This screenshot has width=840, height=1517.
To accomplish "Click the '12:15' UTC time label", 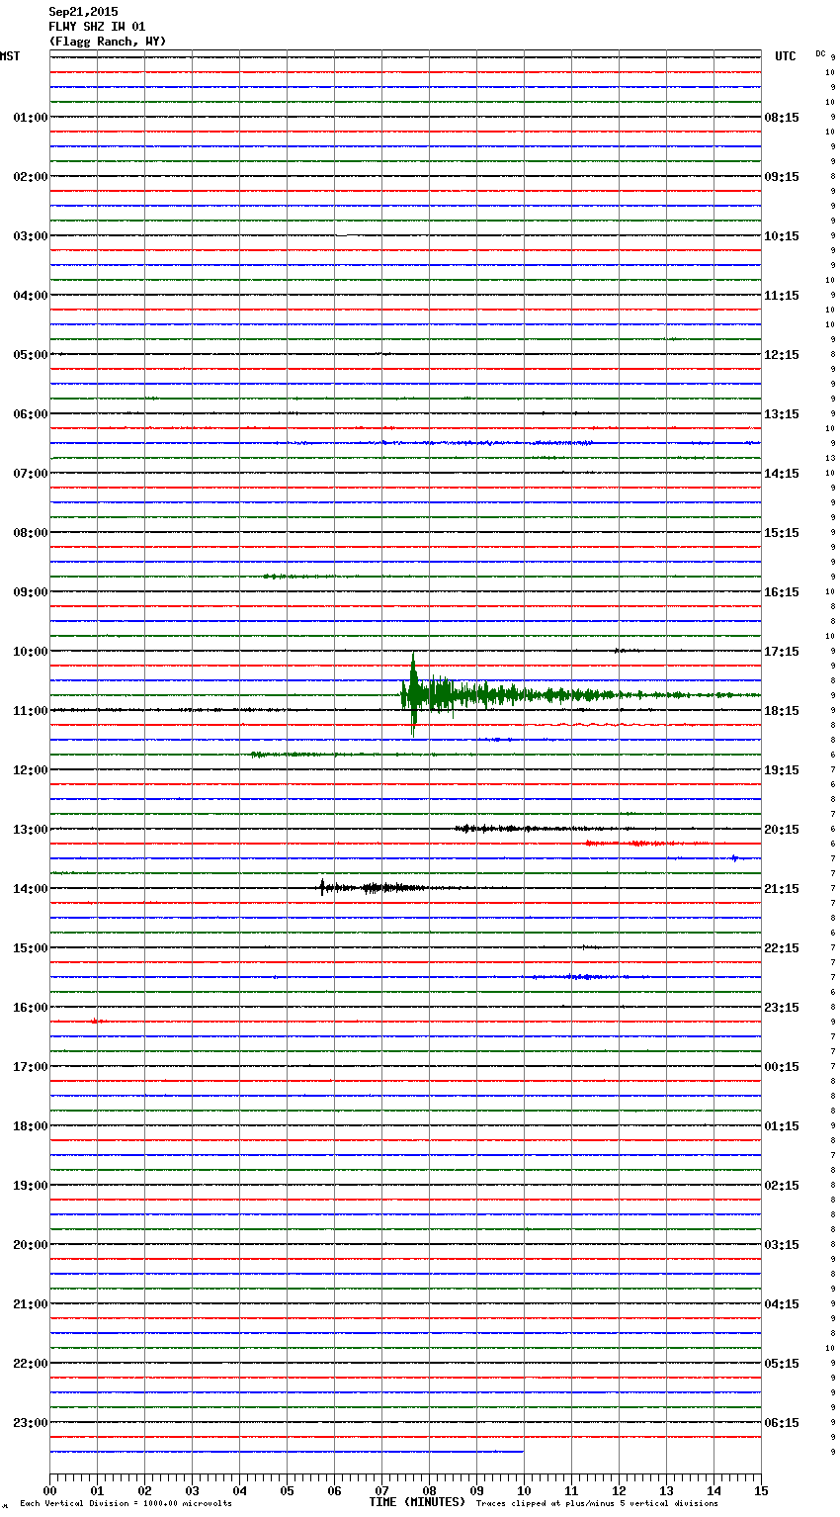I will click(782, 355).
